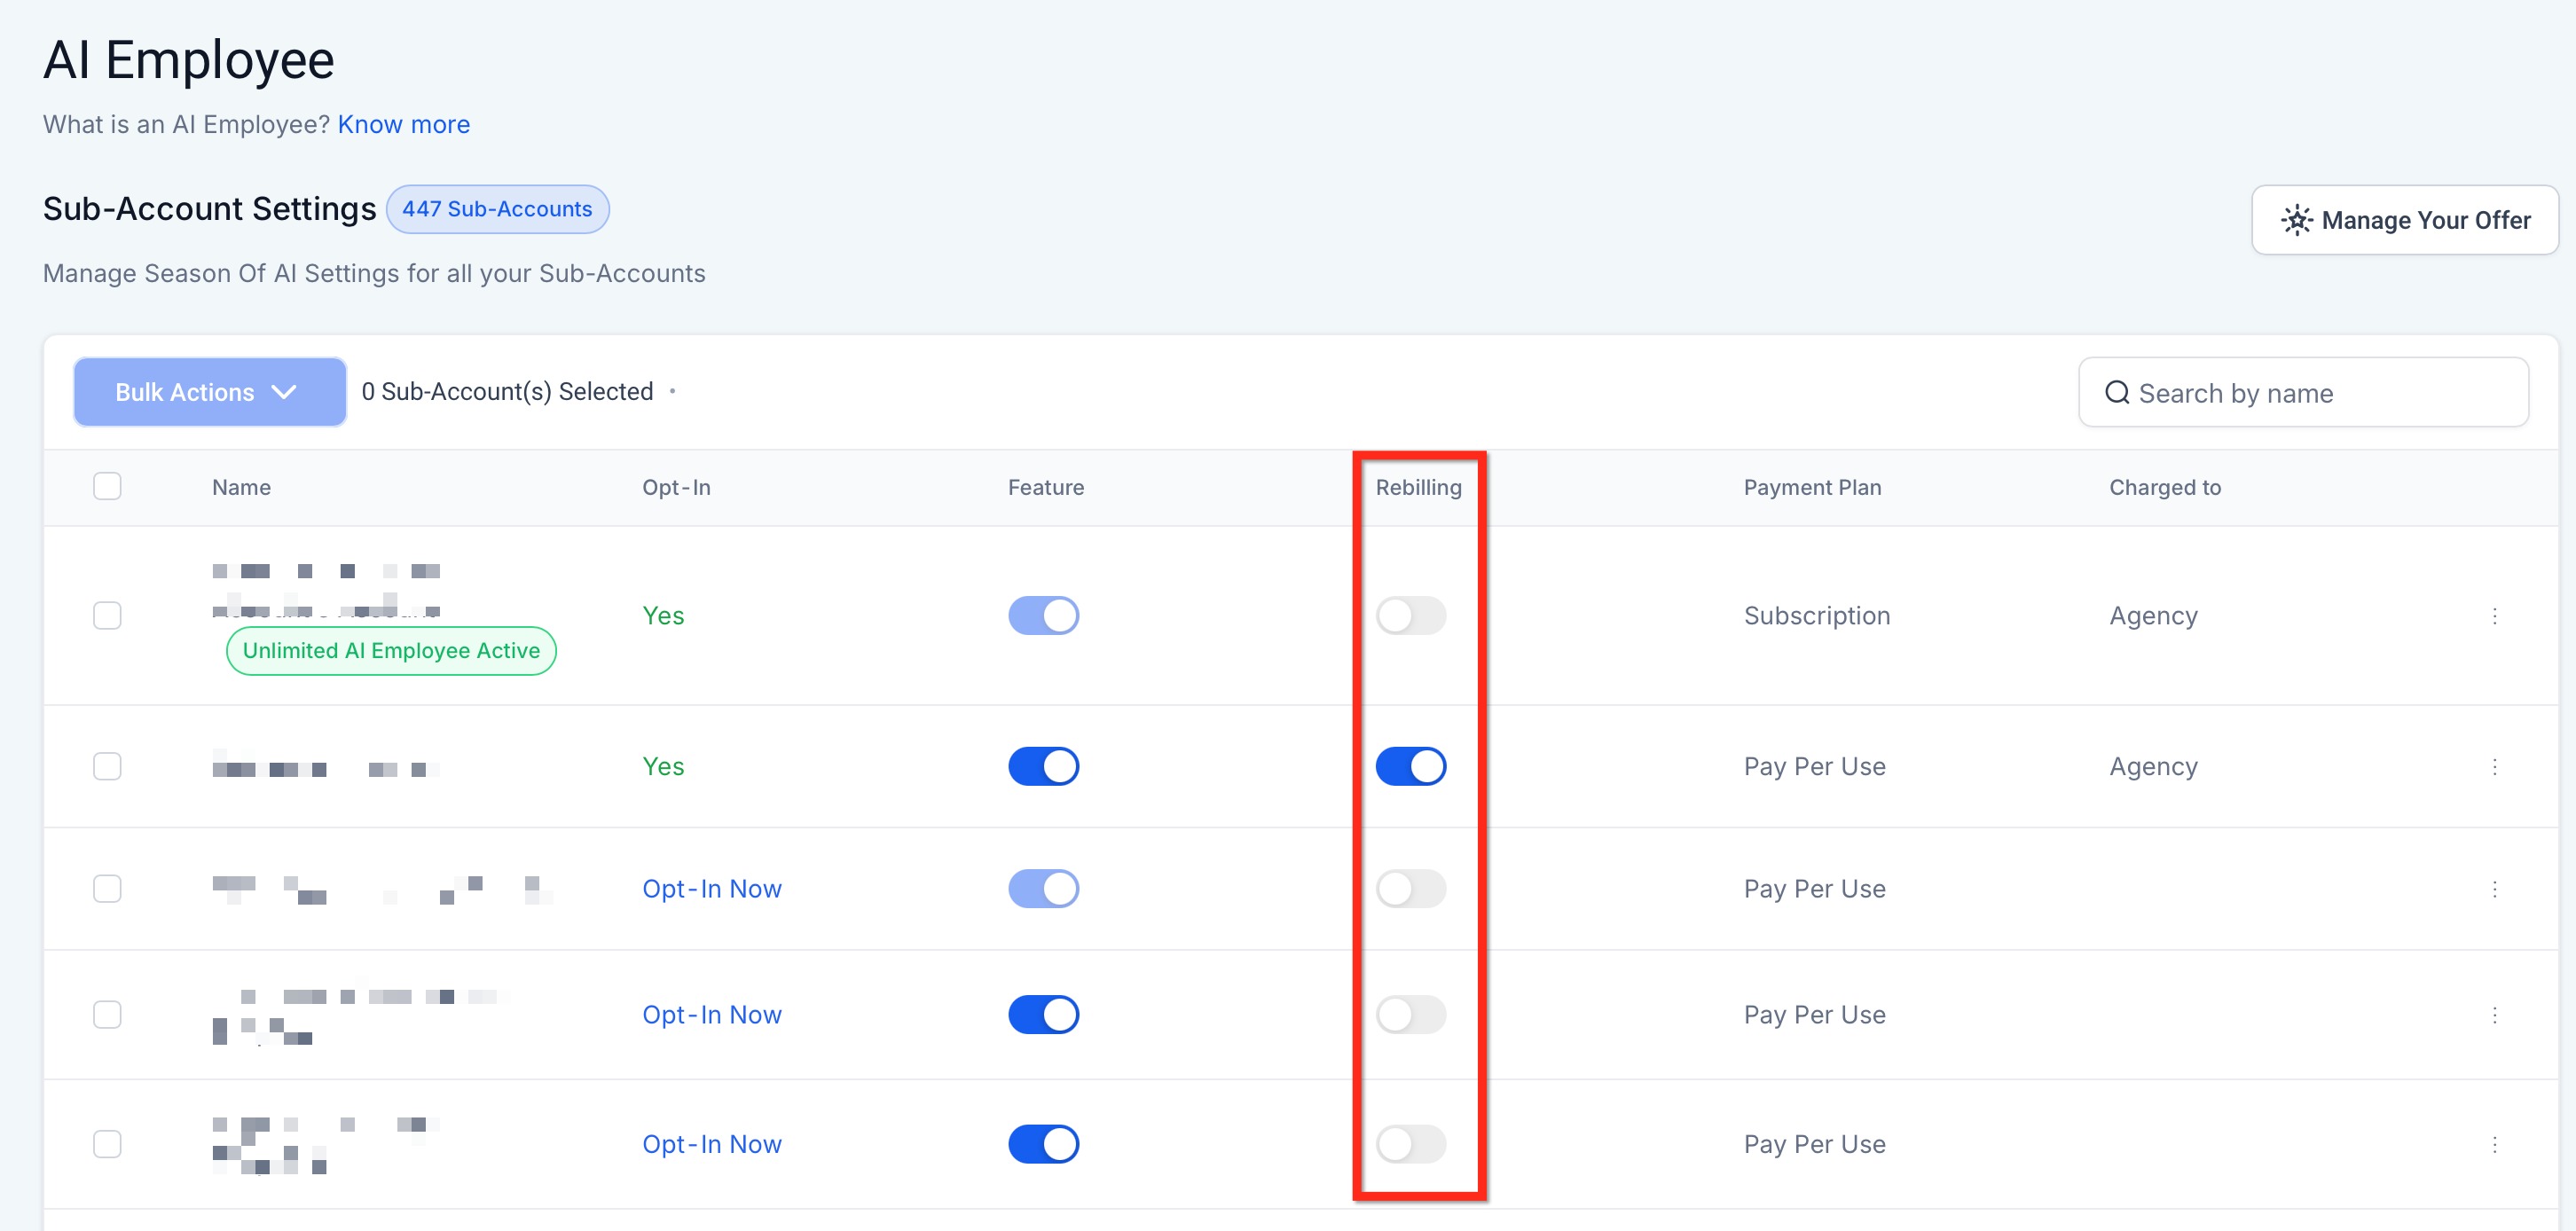Viewport: 2576px width, 1231px height.
Task: Click the Know more link
Action: (403, 124)
